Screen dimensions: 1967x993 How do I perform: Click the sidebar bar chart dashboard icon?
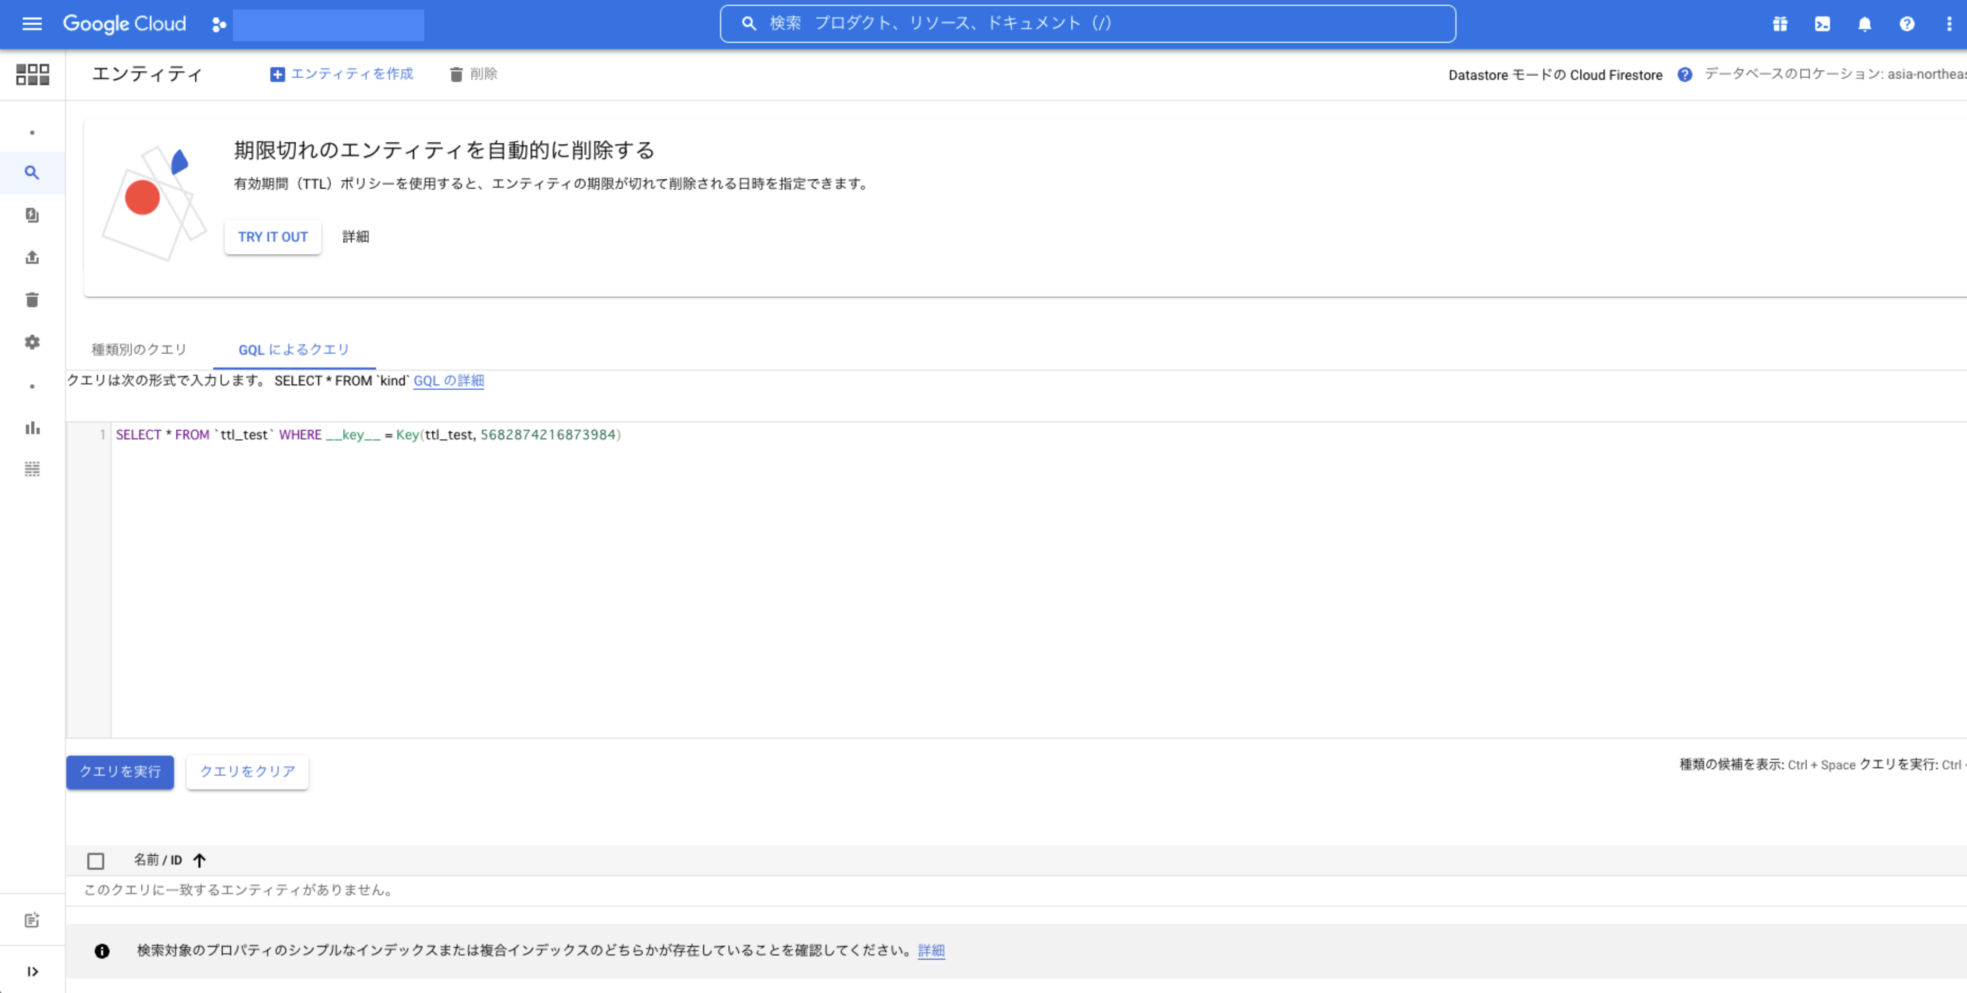point(32,427)
